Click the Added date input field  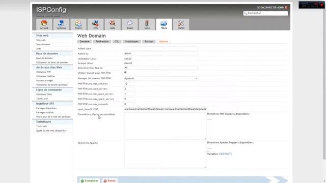tap(161, 49)
